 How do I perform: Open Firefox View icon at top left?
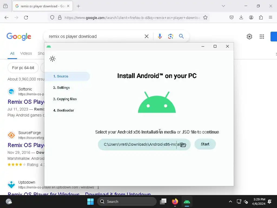coord(5,6)
